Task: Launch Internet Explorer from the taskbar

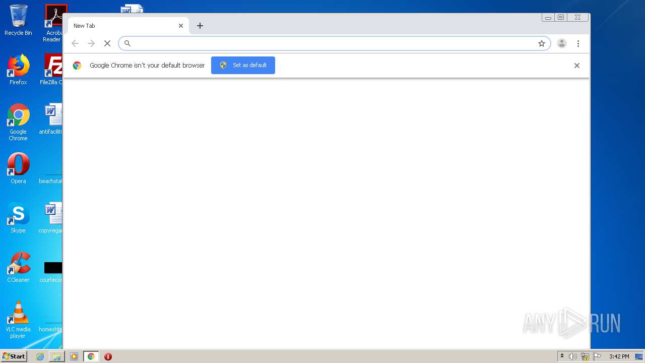Action: click(40, 356)
